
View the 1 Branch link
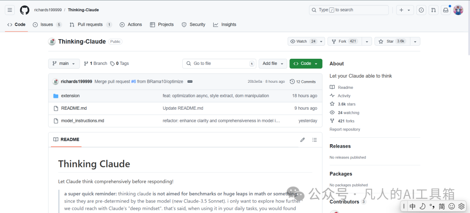tap(96, 64)
